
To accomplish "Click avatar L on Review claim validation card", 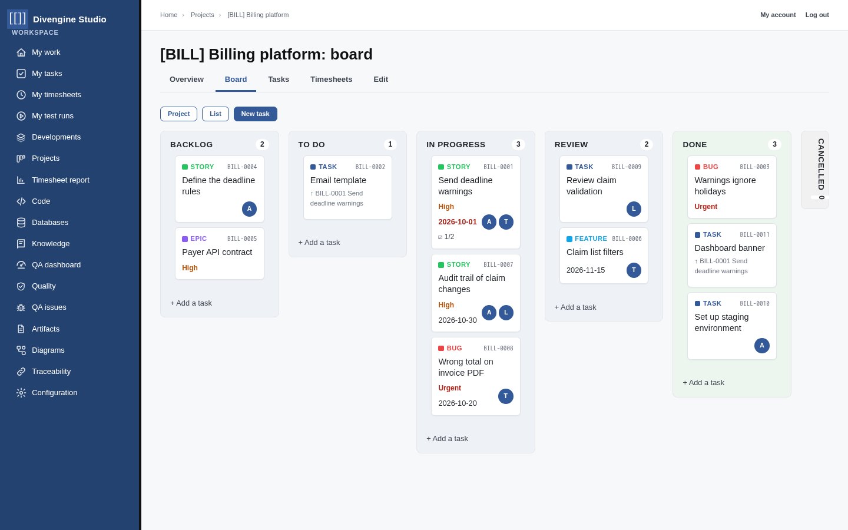I will point(634,209).
